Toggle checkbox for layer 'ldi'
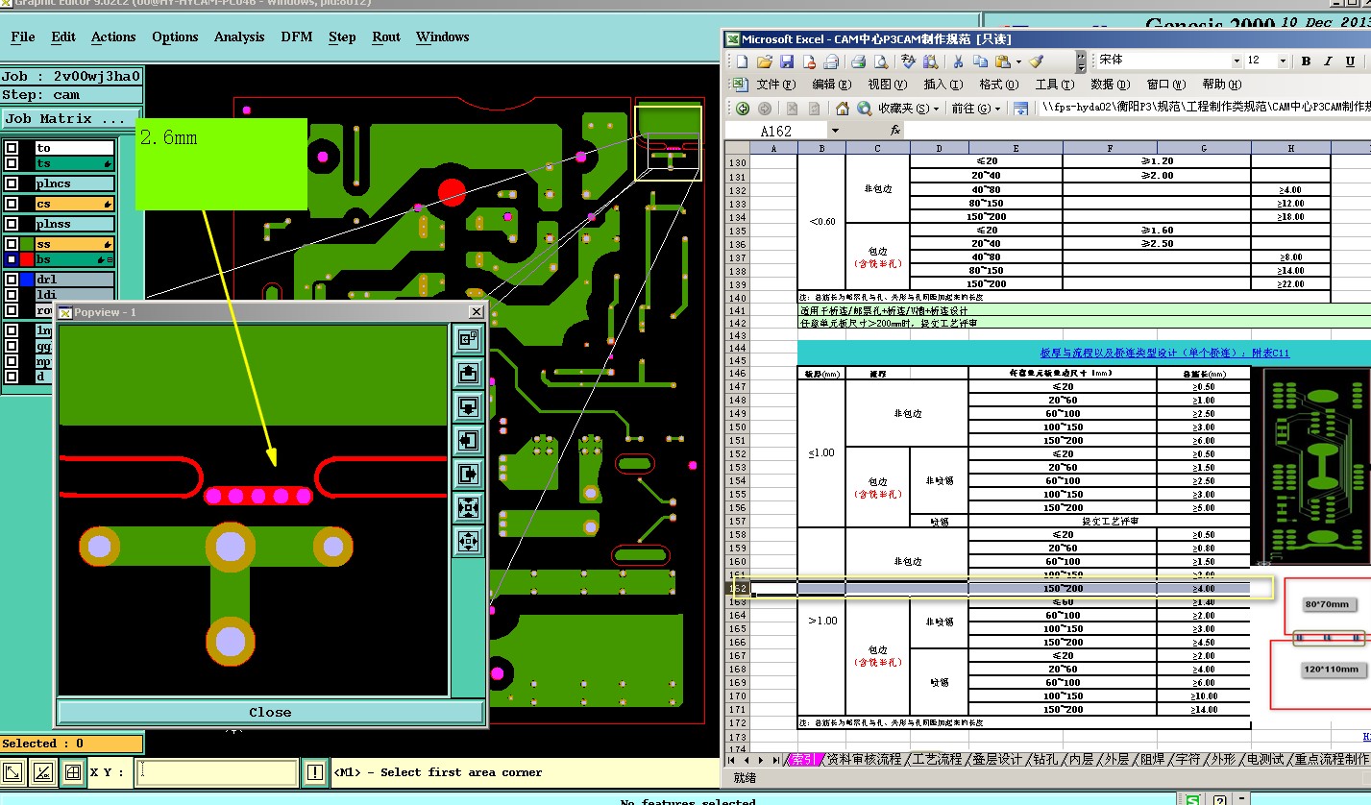This screenshot has width=1371, height=805. pos(12,295)
